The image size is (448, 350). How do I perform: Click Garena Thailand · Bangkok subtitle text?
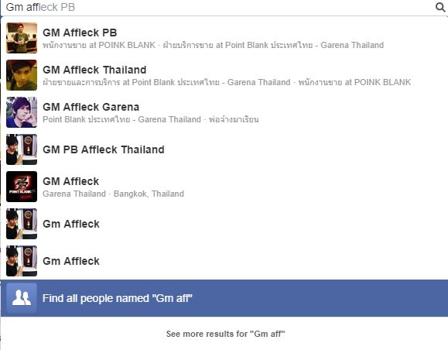coord(113,194)
